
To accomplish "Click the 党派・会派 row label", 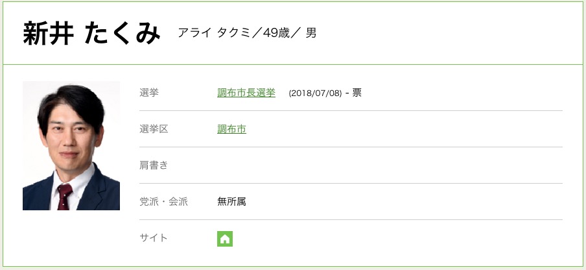I will tap(163, 202).
